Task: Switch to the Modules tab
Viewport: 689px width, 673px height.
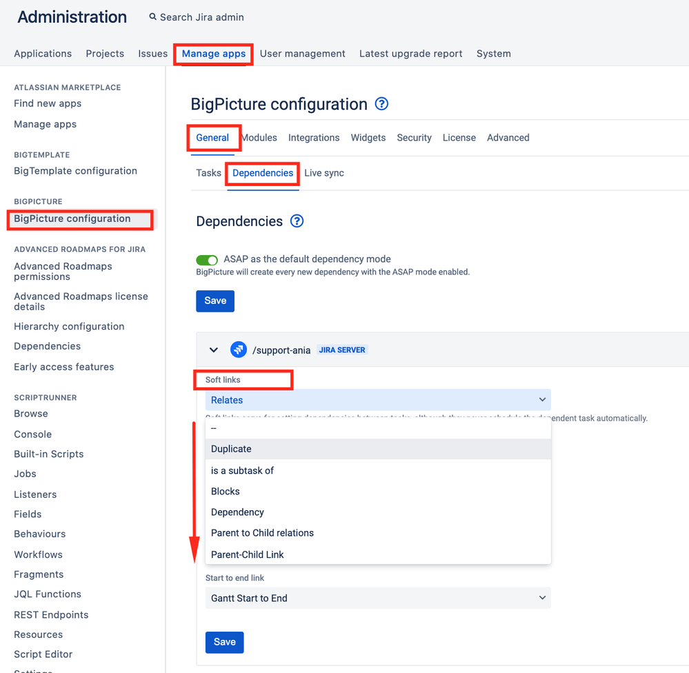Action: [259, 137]
